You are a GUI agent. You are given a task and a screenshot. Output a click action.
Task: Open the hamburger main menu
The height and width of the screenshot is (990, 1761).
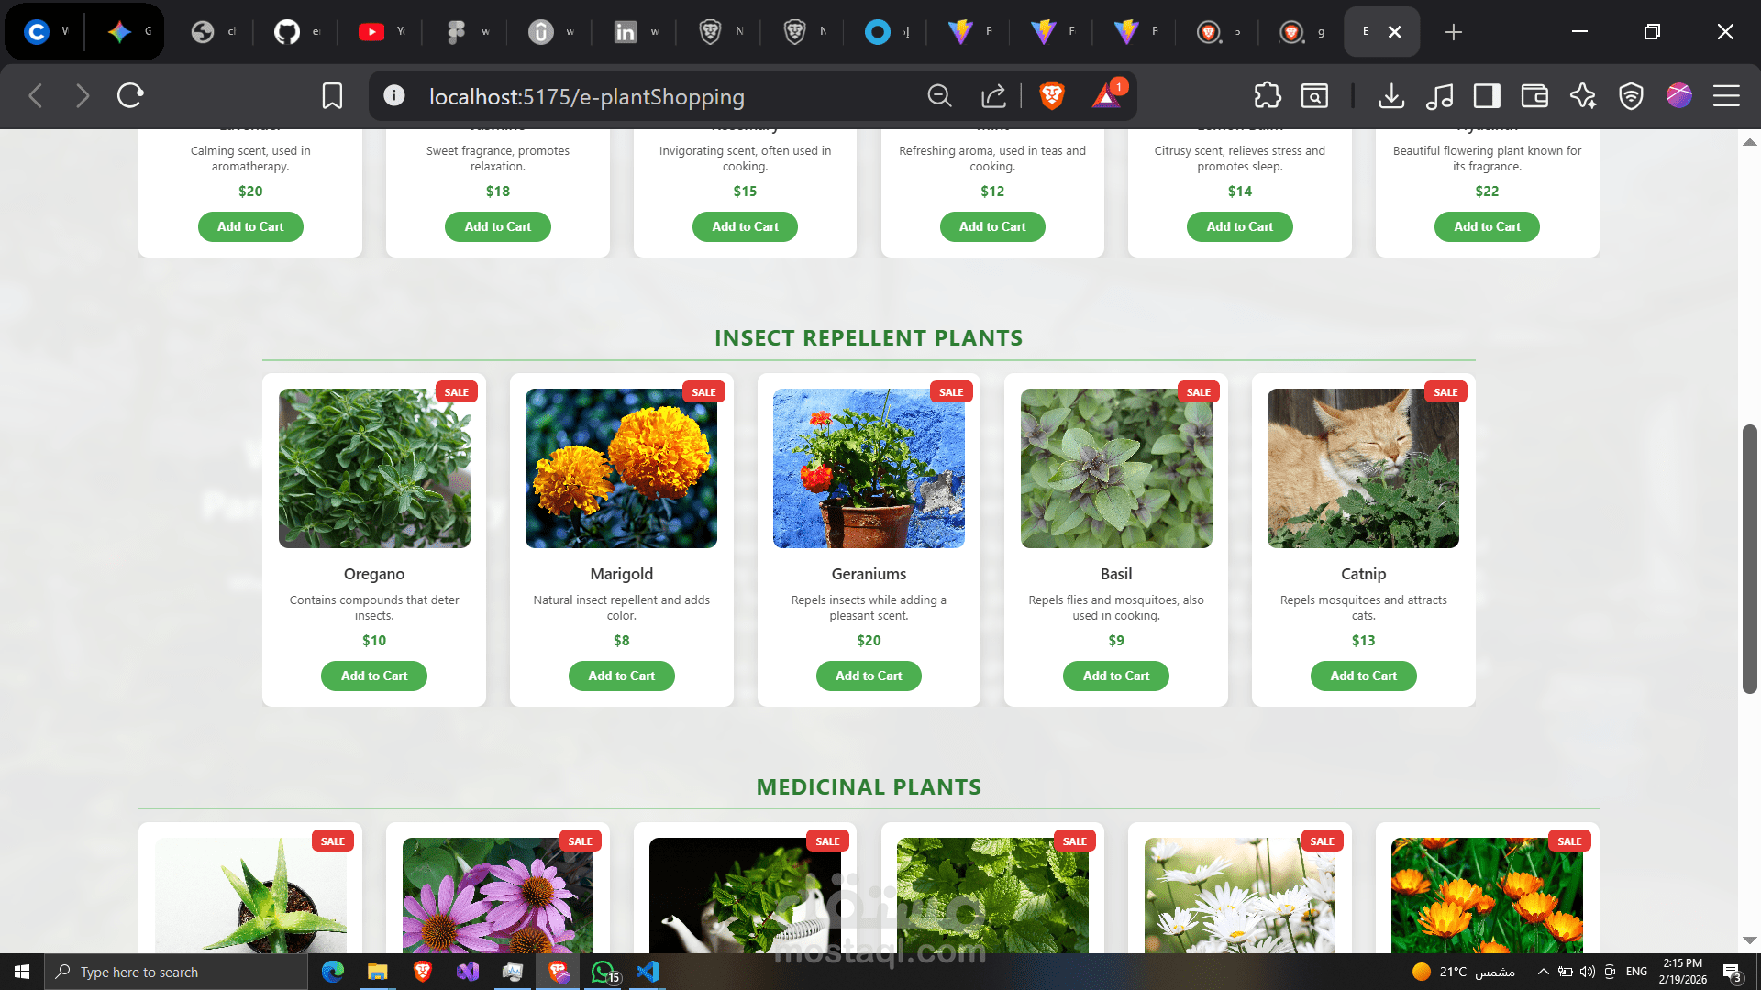coord(1726,95)
